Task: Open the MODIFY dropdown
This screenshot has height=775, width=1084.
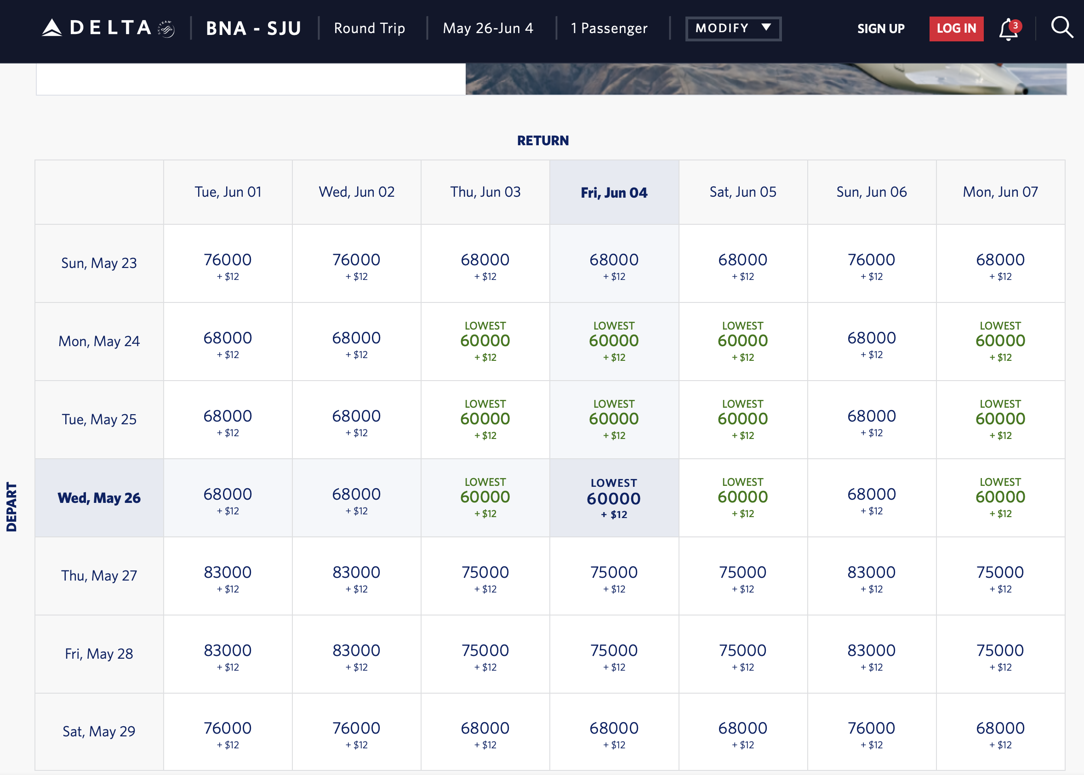Action: 732,28
